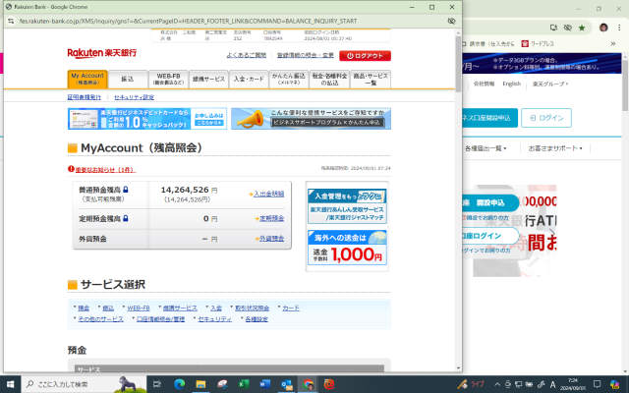Expand 各種届出一覧 dropdown in background page
Screen dimensions: 629x393
(486, 148)
